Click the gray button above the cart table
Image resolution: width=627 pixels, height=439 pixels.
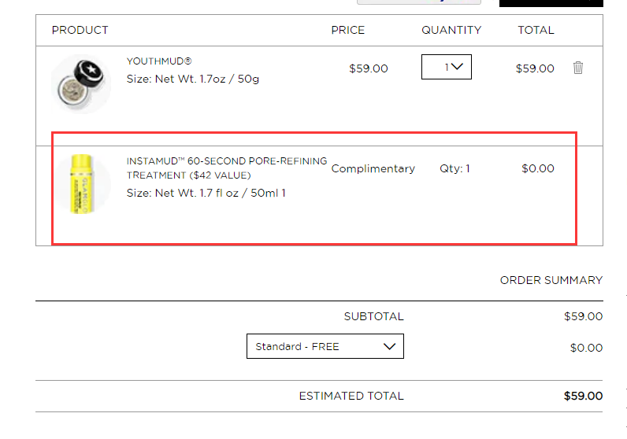[419, 2]
